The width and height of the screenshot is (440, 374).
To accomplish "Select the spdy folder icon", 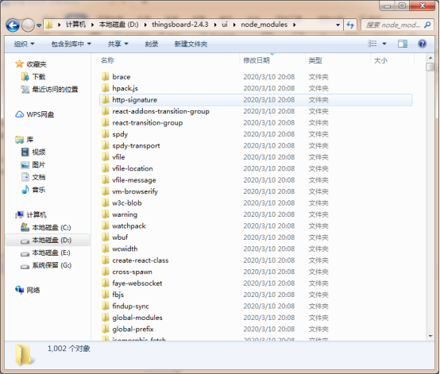I will click(105, 134).
